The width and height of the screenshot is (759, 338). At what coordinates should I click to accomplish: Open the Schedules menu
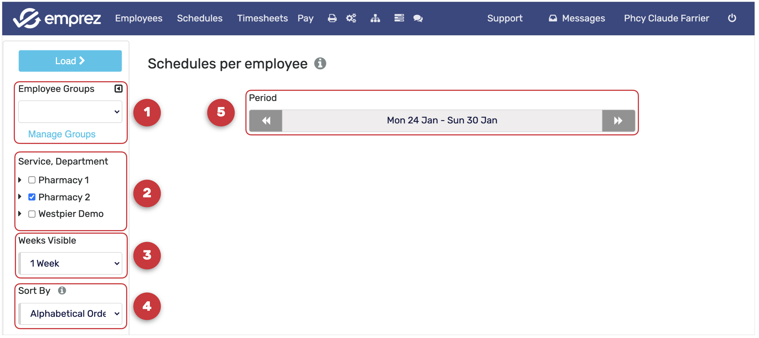pyautogui.click(x=199, y=18)
